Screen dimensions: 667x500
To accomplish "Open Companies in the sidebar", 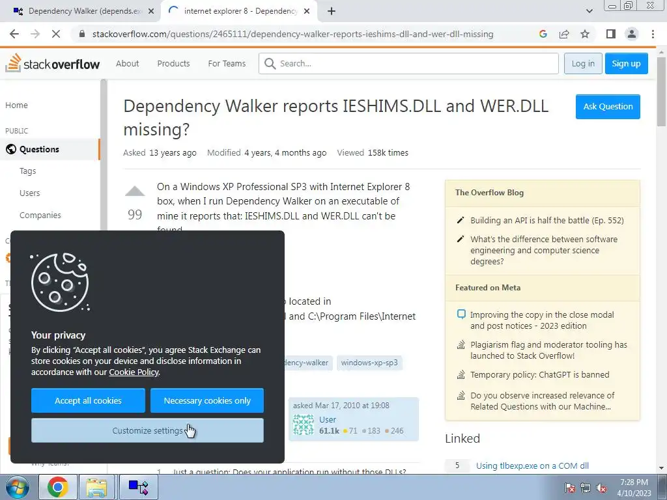I will tap(40, 215).
